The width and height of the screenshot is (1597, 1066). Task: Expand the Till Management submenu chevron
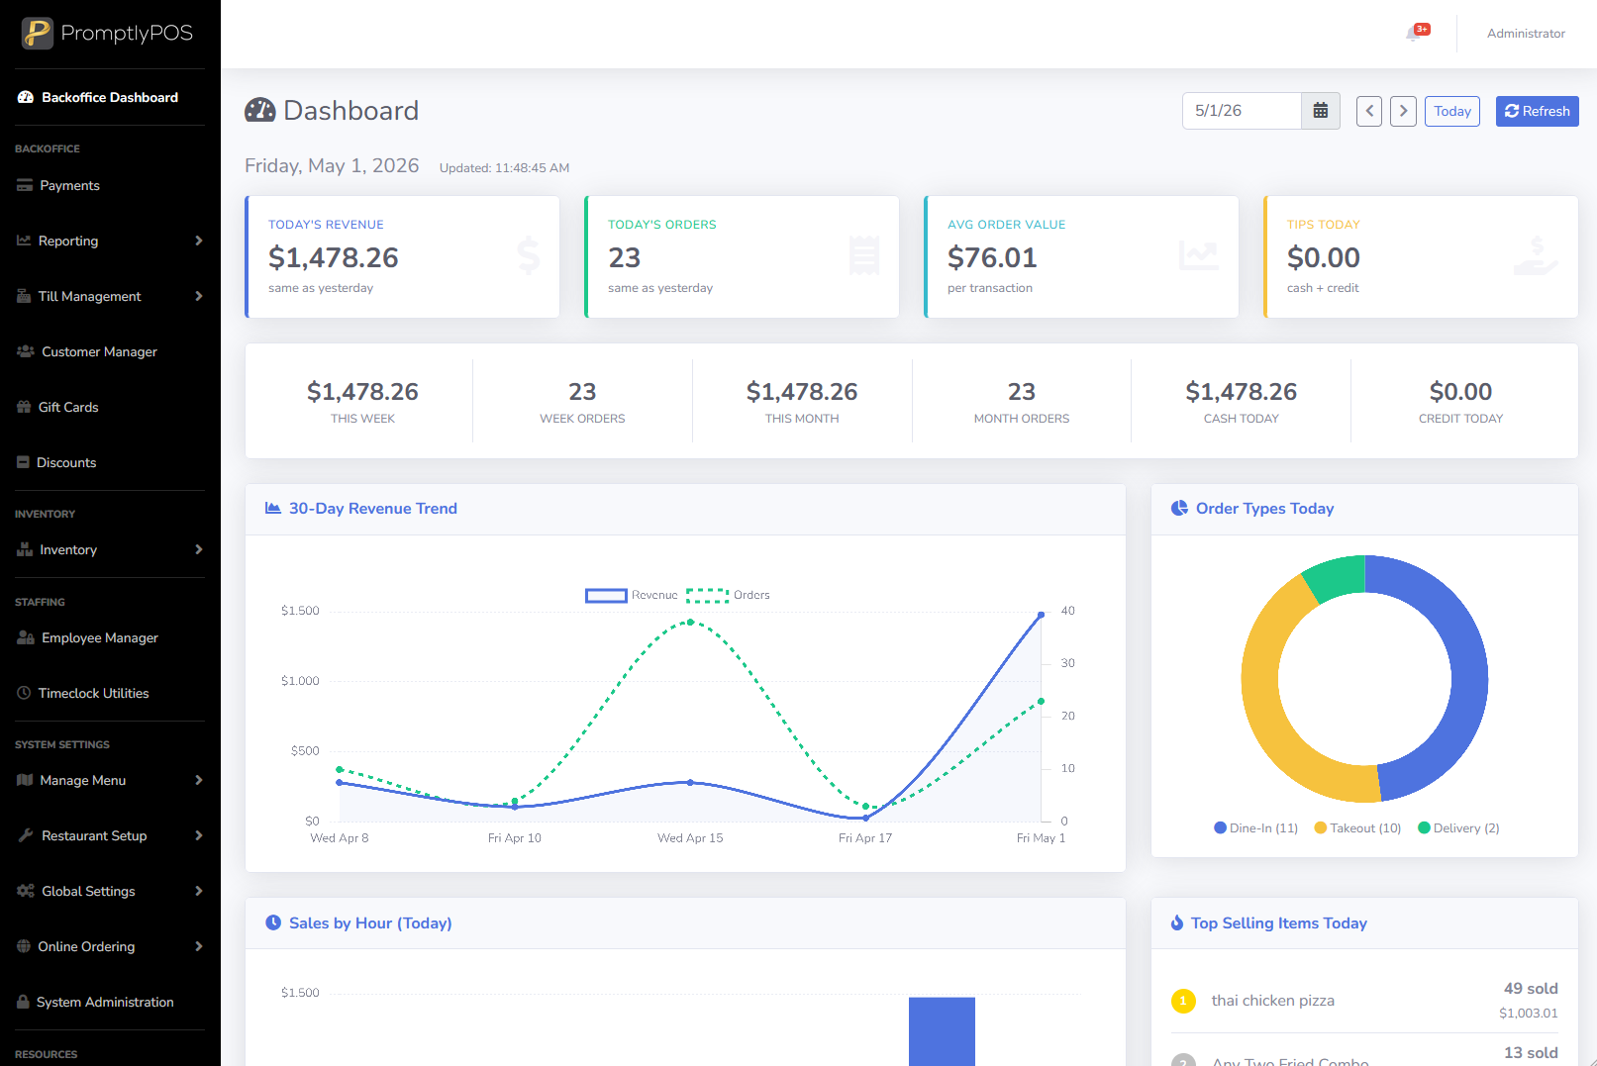coord(199,296)
